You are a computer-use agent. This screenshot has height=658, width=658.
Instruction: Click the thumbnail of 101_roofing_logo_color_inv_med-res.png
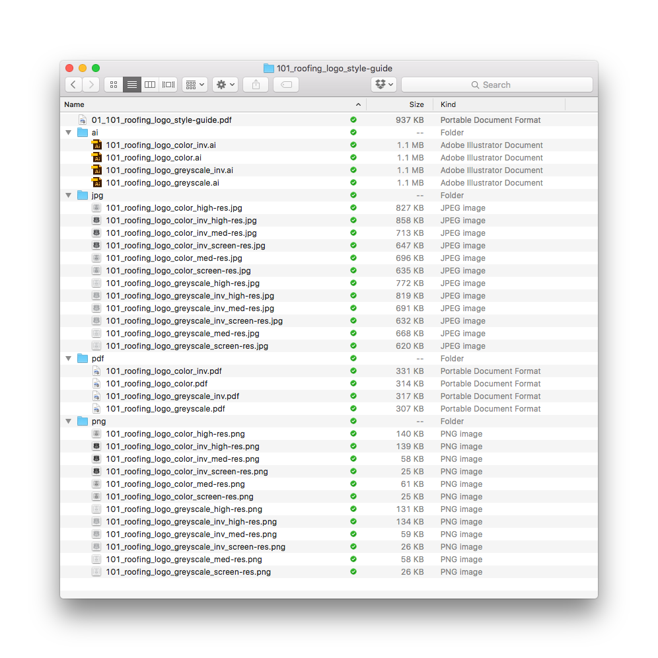click(96, 458)
